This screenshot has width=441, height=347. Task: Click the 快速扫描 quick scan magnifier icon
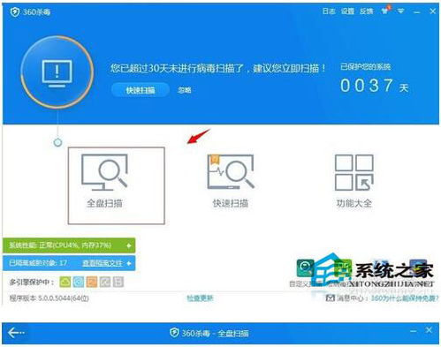click(x=231, y=172)
